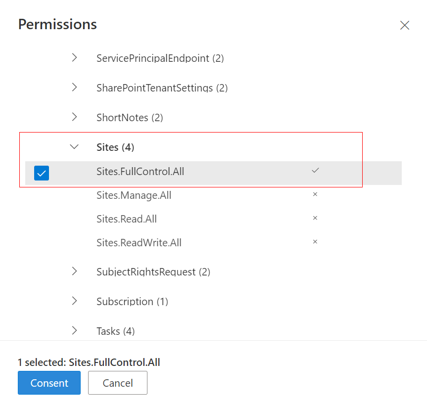
Task: Uncheck the Sites.FullControl.All checkbox
Action: [x=42, y=173]
